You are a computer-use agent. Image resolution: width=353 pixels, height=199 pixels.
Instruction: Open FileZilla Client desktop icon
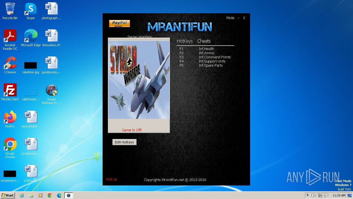pyautogui.click(x=10, y=92)
